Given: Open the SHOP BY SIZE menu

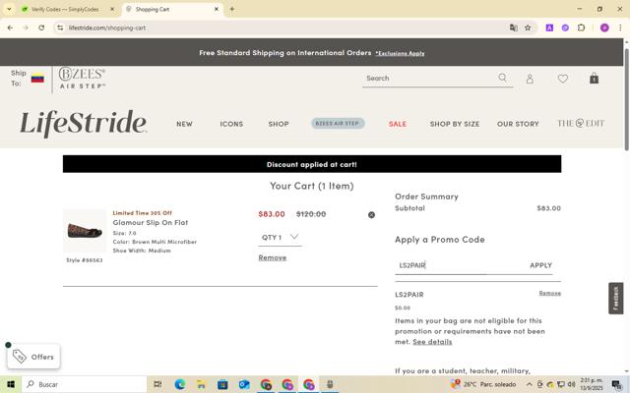Looking at the screenshot, I should tap(455, 124).
